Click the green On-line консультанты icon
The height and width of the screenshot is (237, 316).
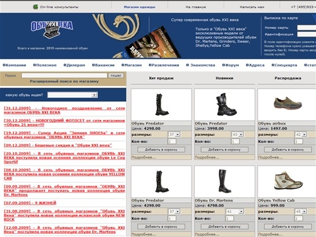pos(35,7)
